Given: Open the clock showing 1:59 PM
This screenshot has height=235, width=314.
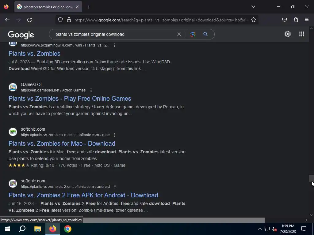Looking at the screenshot, I should [288, 229].
